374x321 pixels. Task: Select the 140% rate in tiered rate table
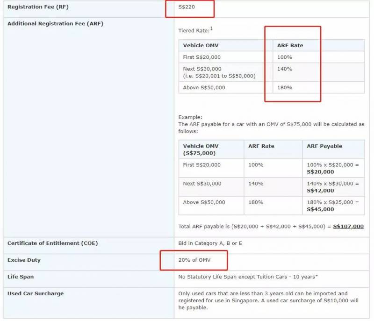[284, 69]
